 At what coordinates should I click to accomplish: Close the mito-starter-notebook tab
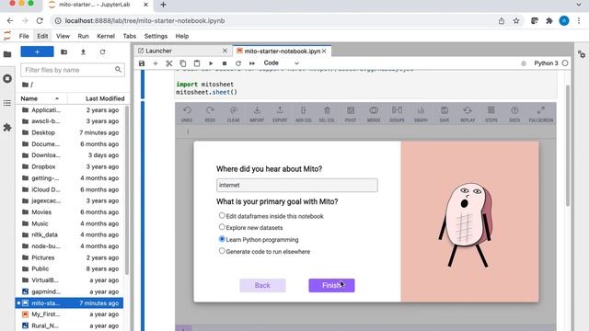pyautogui.click(x=324, y=51)
